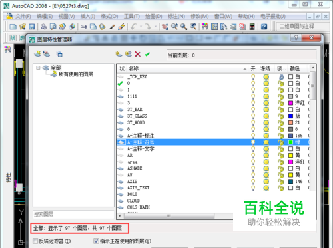The width and height of the screenshot is (333, 248).
Task: Open the 绘图(D) menu
Action: point(154,16)
